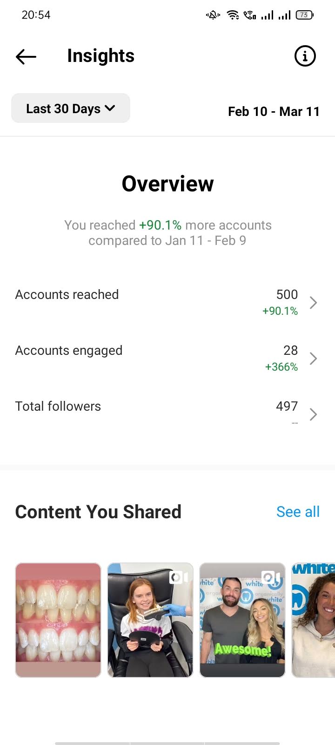Expand Accounts reached chevron arrow
Screen dimensions: 335x745
(x=313, y=303)
